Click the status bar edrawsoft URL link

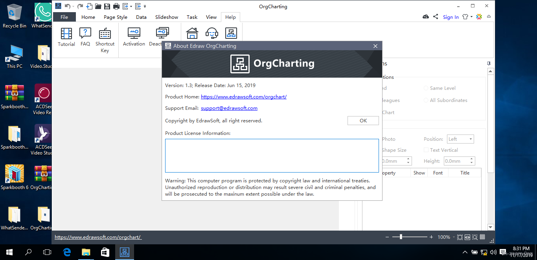click(98, 237)
